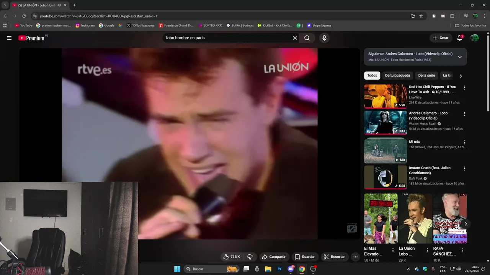Open options for El Más Elevado short

[x=393, y=251]
